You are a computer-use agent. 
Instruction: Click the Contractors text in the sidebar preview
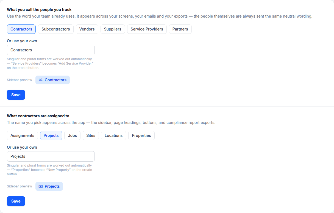[55, 80]
